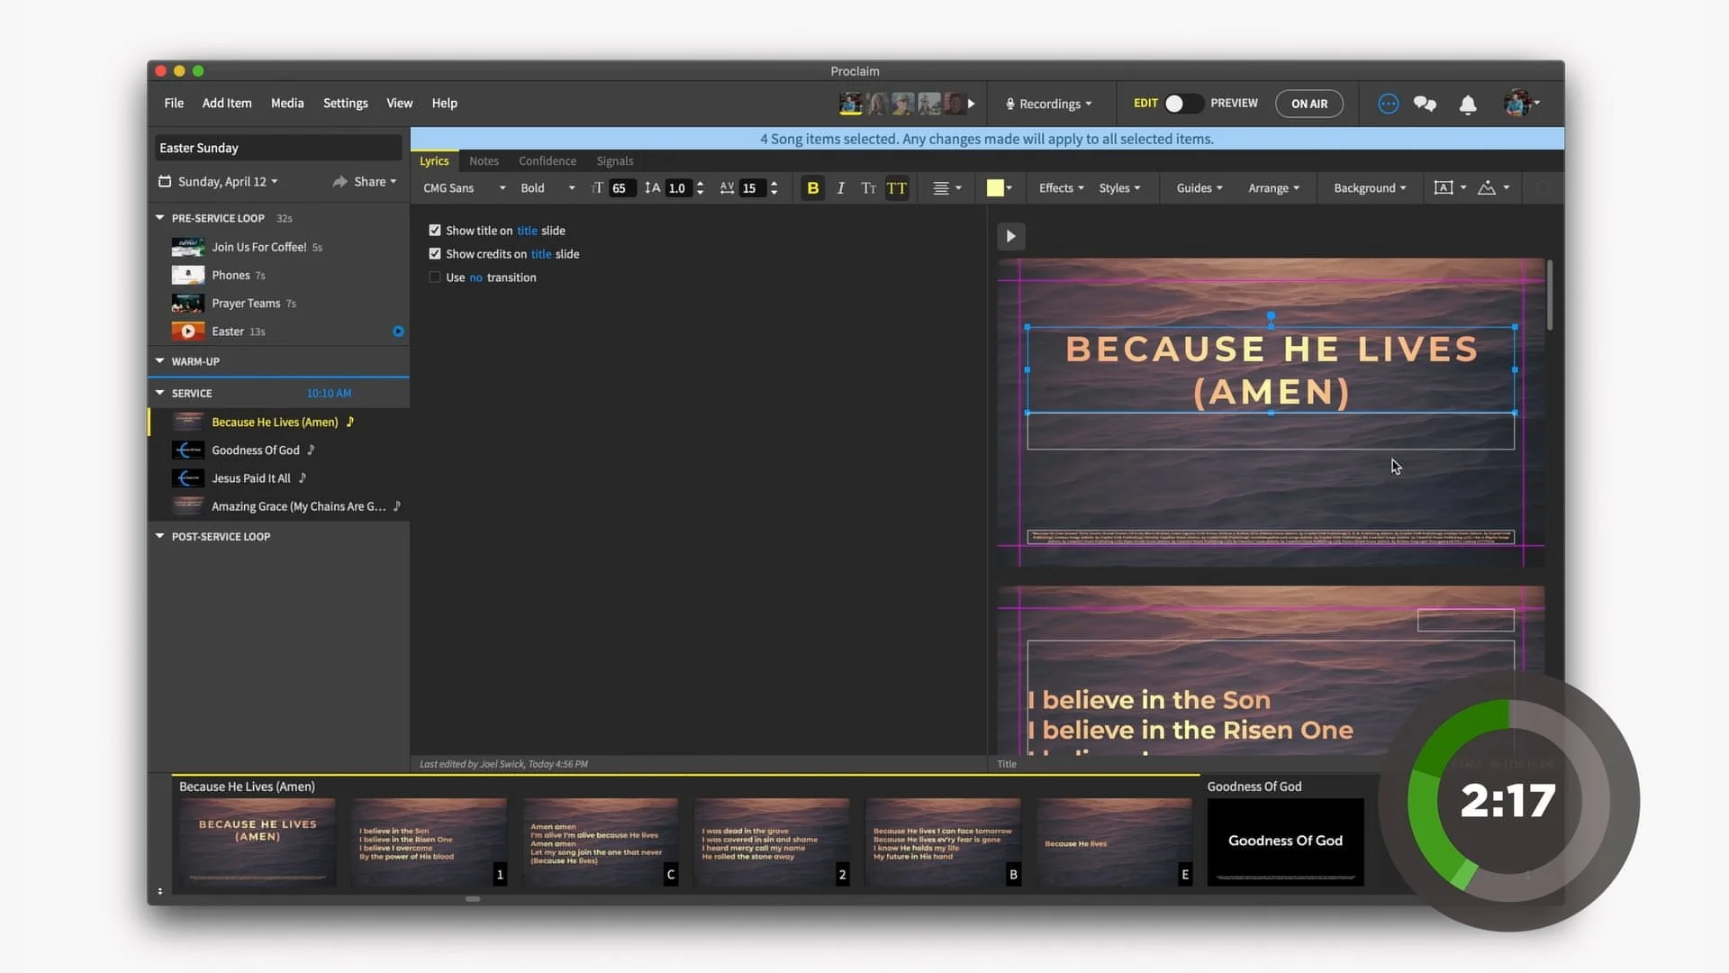Image resolution: width=1729 pixels, height=973 pixels.
Task: Open the Background dropdown menu
Action: coord(1369,188)
